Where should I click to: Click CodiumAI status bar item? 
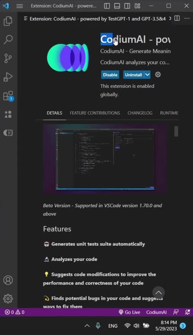(x=156, y=312)
